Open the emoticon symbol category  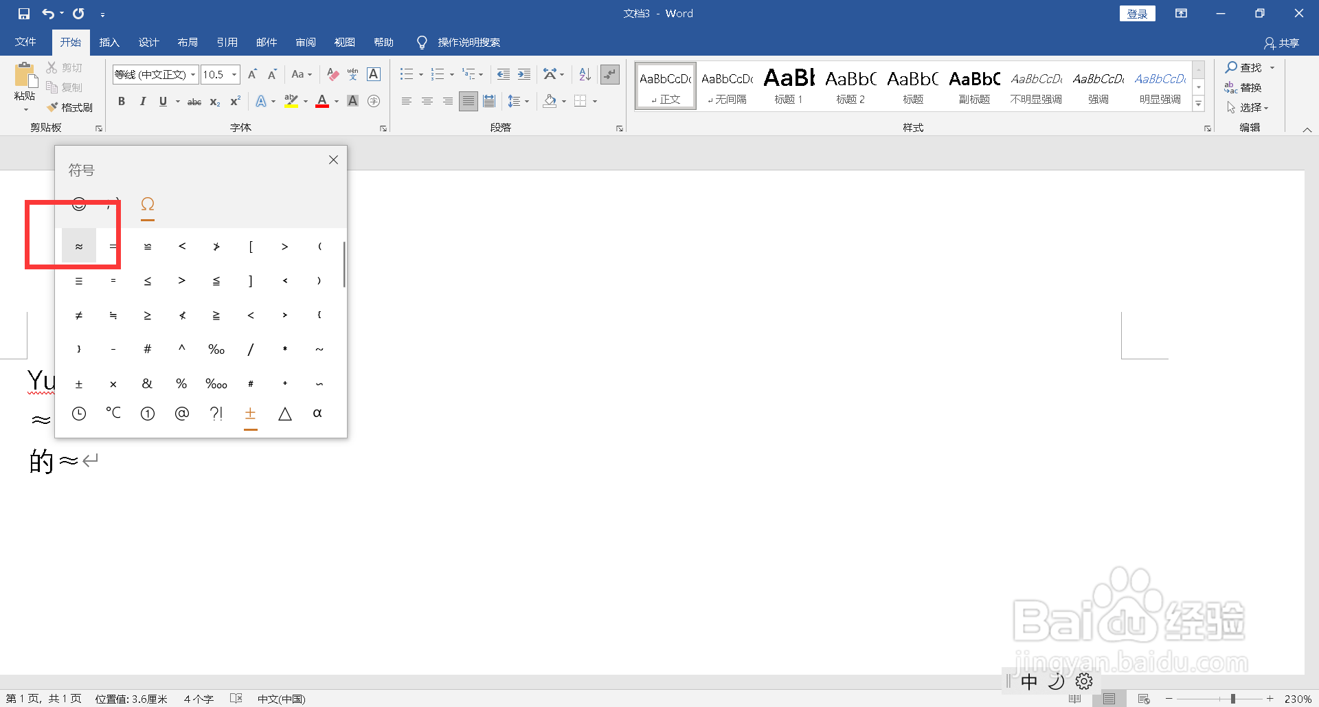(79, 204)
